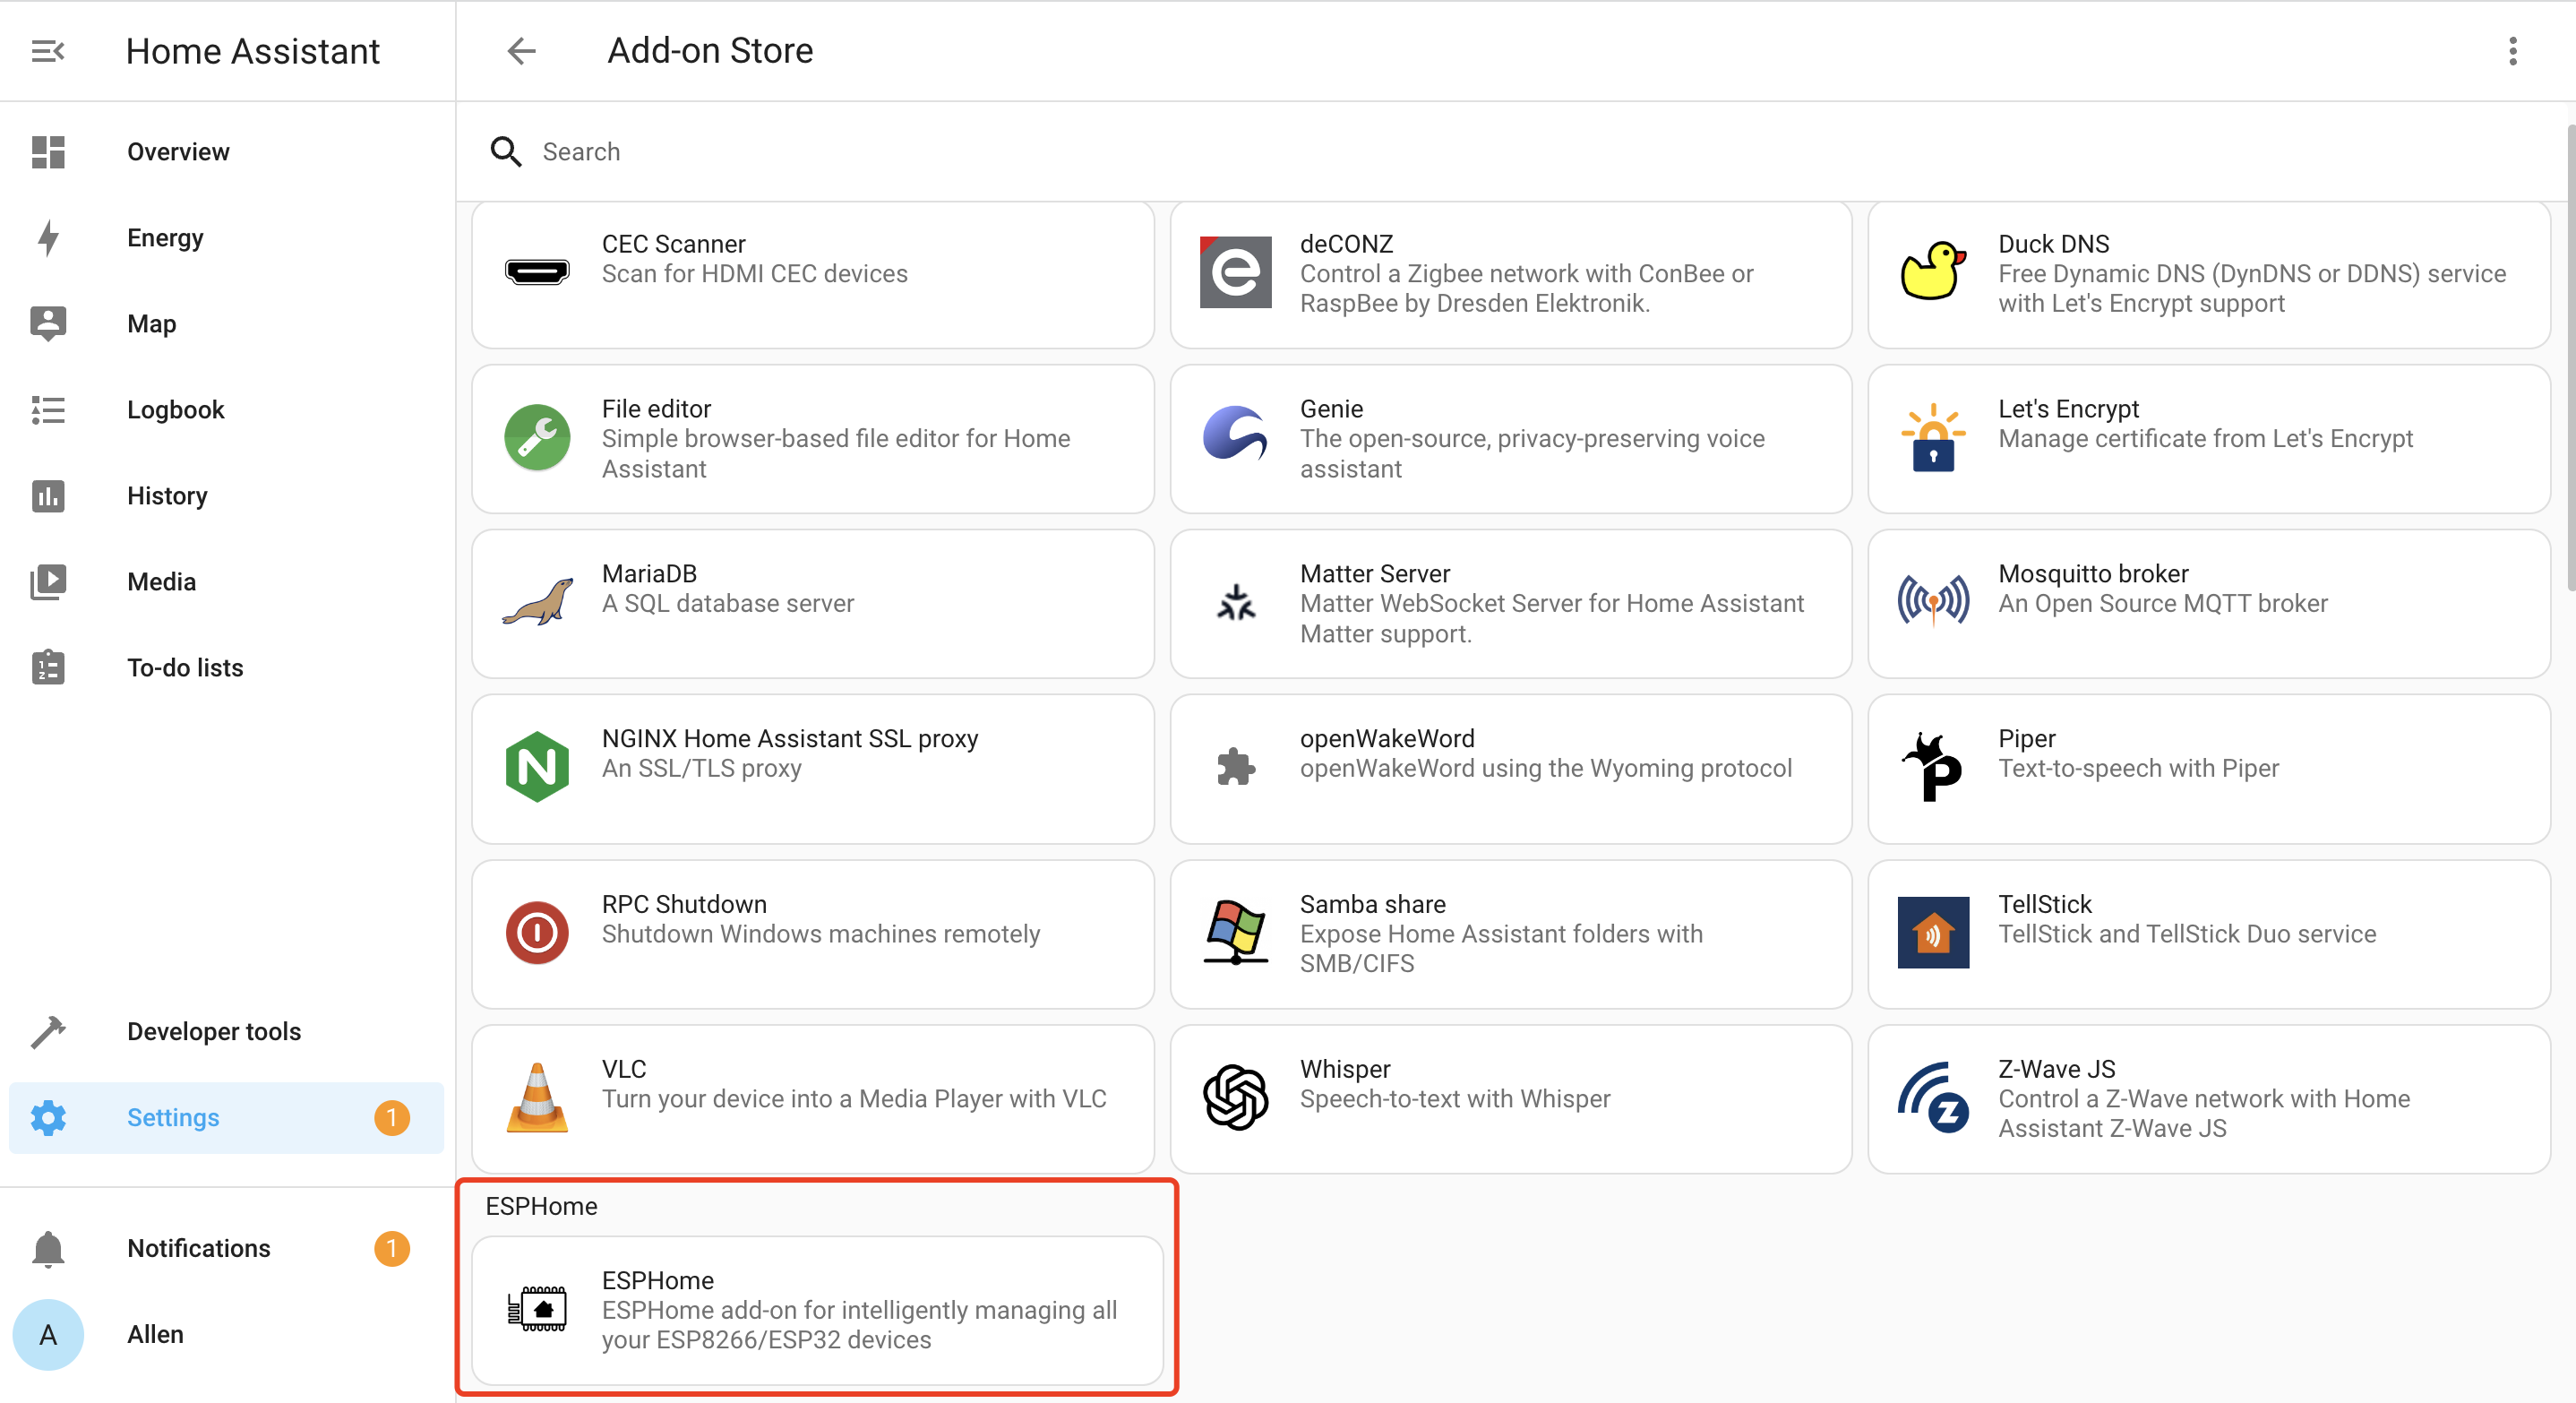Open the ESPHome add-on card title
The height and width of the screenshot is (1403, 2576).
pos(657,1280)
